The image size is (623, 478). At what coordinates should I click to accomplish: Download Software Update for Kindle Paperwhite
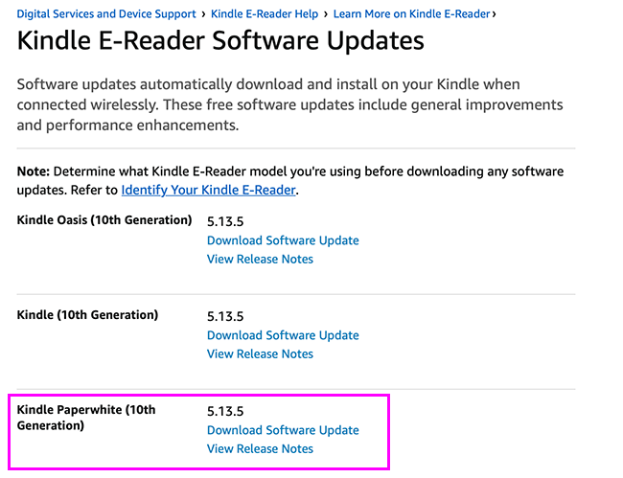pos(283,430)
